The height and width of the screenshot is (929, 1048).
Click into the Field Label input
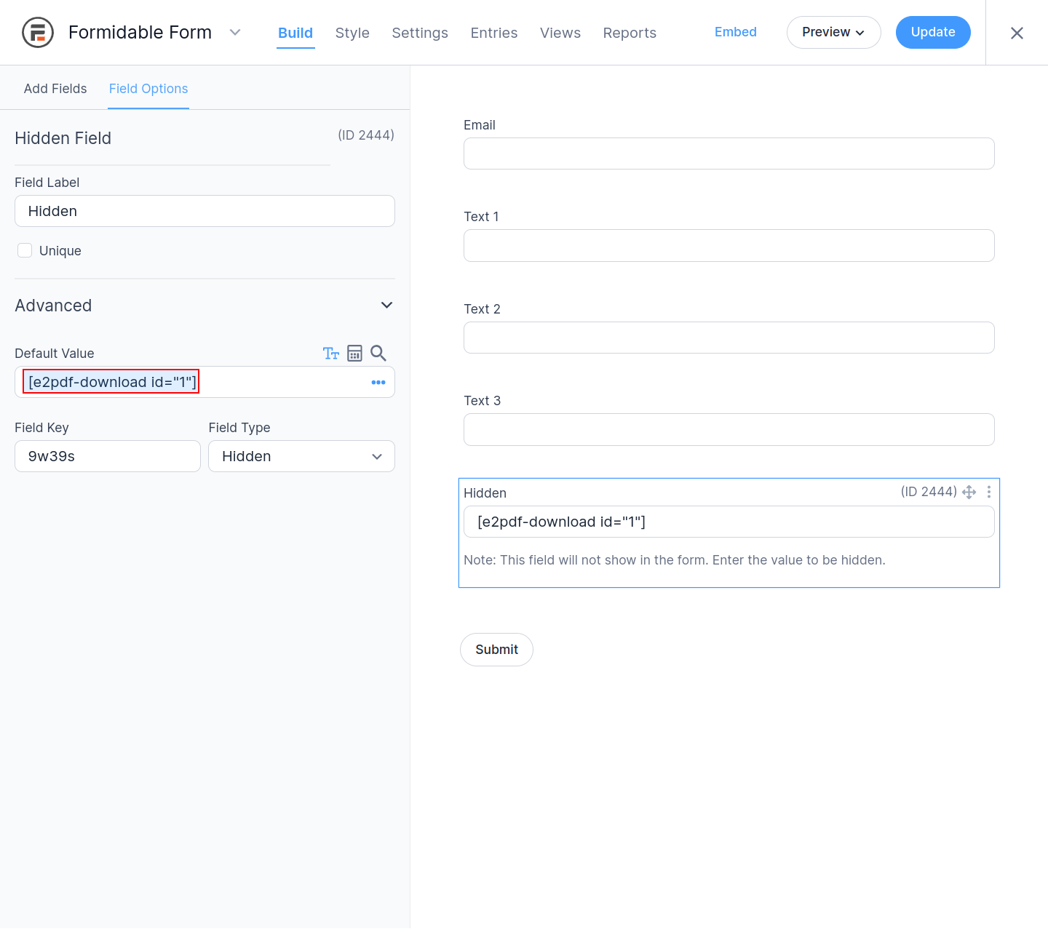205,212
